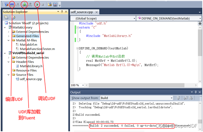This screenshot has height=132, width=203.
Task: Collapse the VcUdfStudio2d_serial project node
Action: pos(5,53)
